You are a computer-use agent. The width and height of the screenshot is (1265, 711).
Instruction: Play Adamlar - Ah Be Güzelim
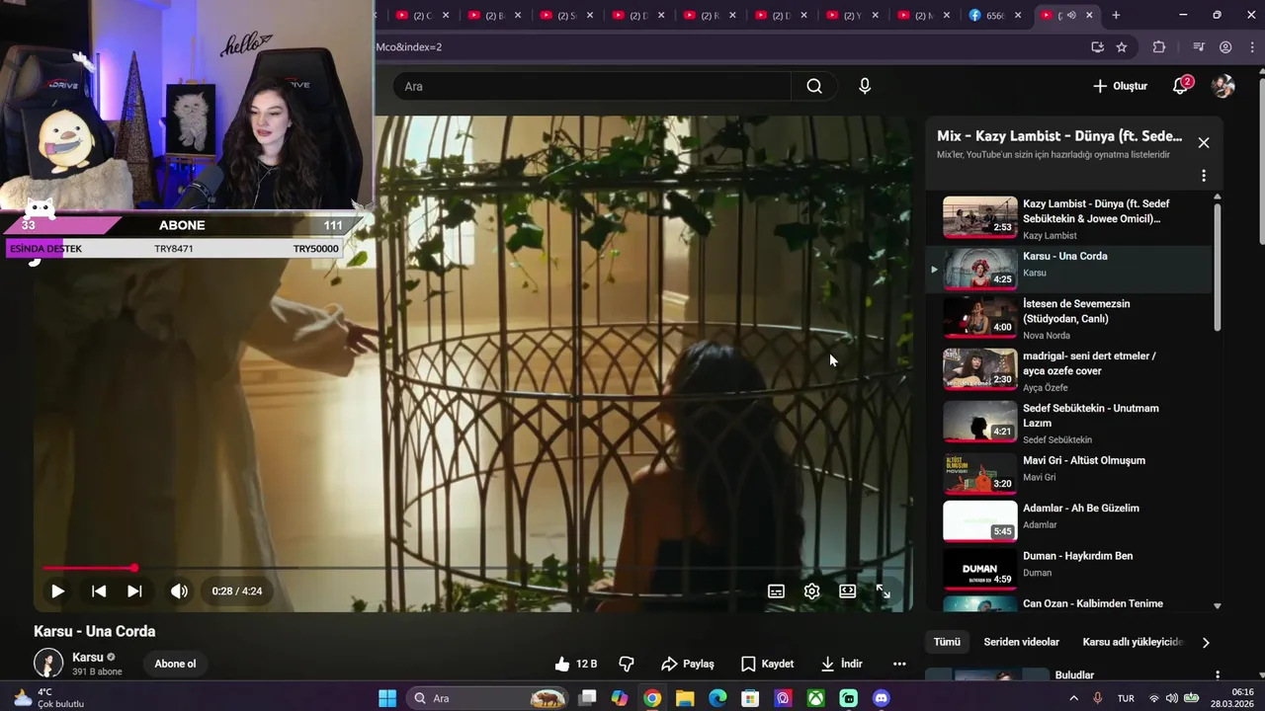tap(1070, 521)
